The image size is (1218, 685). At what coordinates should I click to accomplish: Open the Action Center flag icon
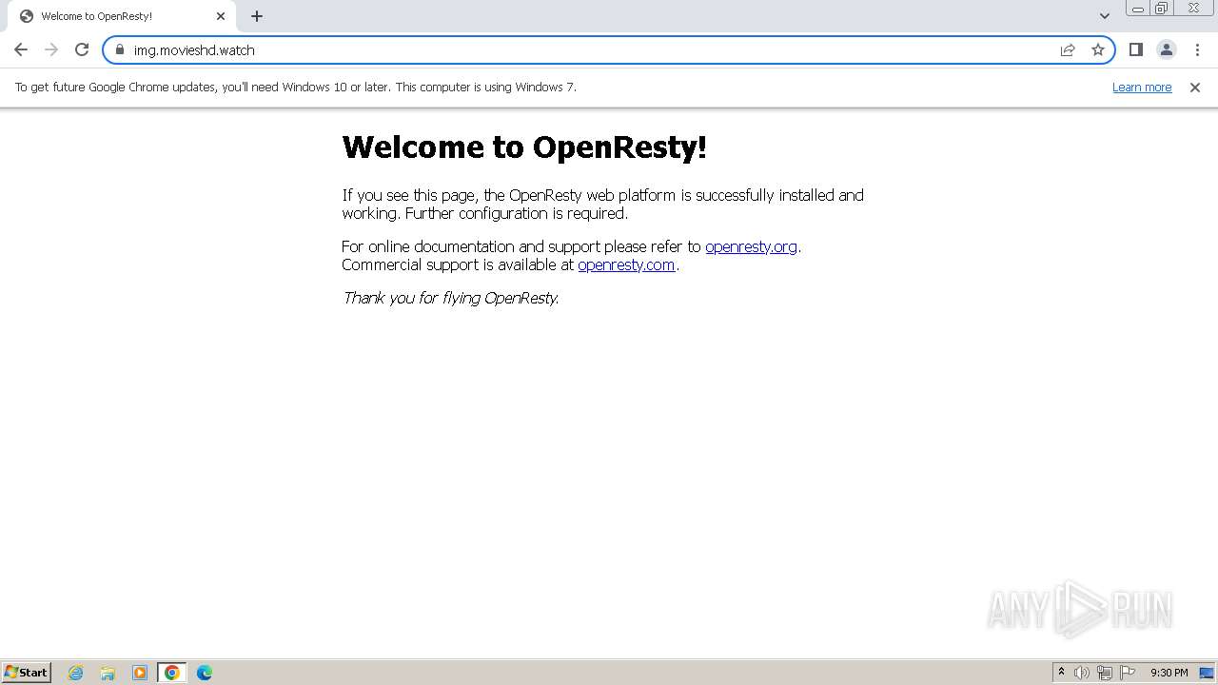pos(1128,673)
